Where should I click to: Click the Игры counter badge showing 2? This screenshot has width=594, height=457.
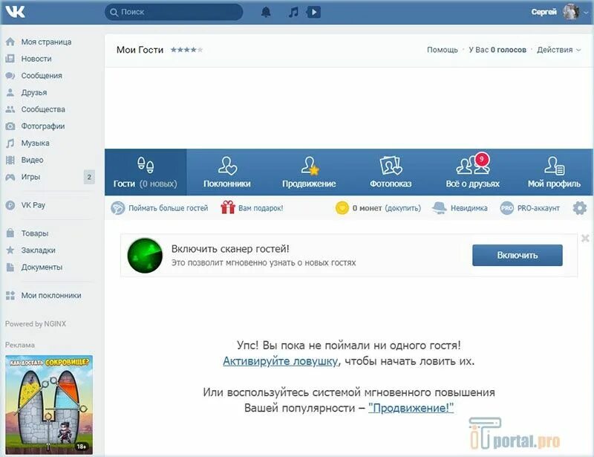click(89, 177)
